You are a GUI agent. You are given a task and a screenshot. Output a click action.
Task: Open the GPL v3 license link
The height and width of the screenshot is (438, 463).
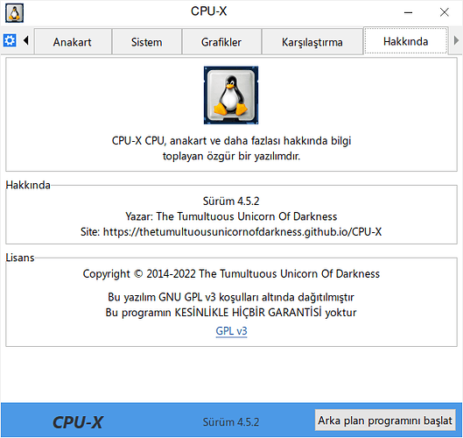pos(231,331)
